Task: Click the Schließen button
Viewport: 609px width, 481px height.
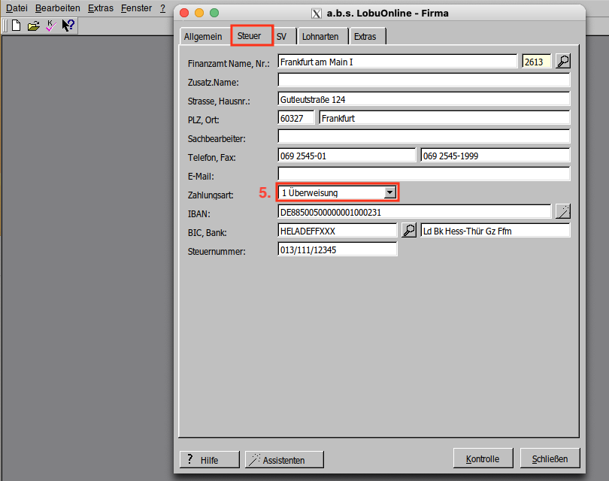Action: (x=555, y=458)
